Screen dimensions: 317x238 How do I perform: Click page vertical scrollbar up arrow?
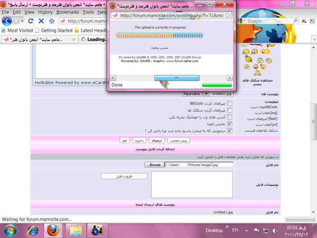313,48
